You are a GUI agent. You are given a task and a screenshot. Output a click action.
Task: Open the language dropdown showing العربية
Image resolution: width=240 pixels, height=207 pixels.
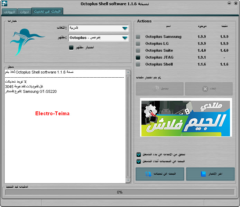(99, 28)
